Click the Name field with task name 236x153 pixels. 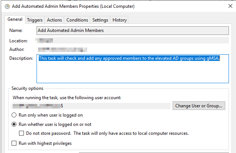click(x=133, y=30)
